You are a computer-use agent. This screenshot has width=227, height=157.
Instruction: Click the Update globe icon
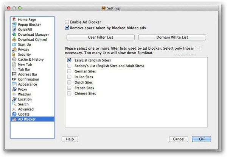coord(14,114)
